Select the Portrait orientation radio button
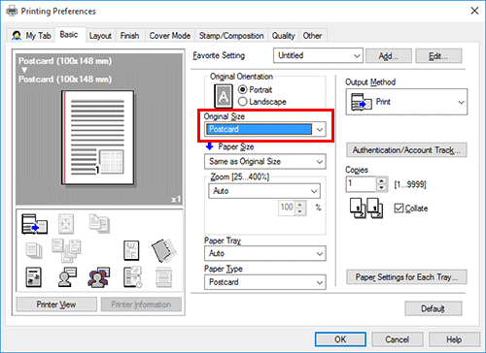Screen dimensions: 486x353 (242, 89)
